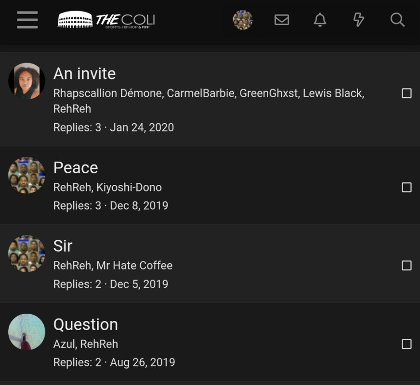The height and width of the screenshot is (385, 420).
Task: Click the avatar next to Peace conversation
Action: [x=26, y=175]
